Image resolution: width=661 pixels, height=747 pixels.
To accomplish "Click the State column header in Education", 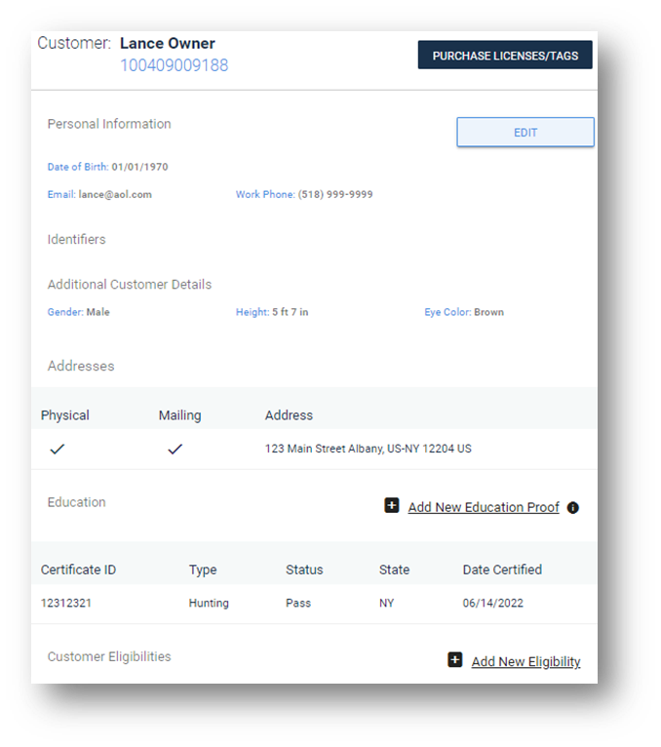I will (x=394, y=570).
